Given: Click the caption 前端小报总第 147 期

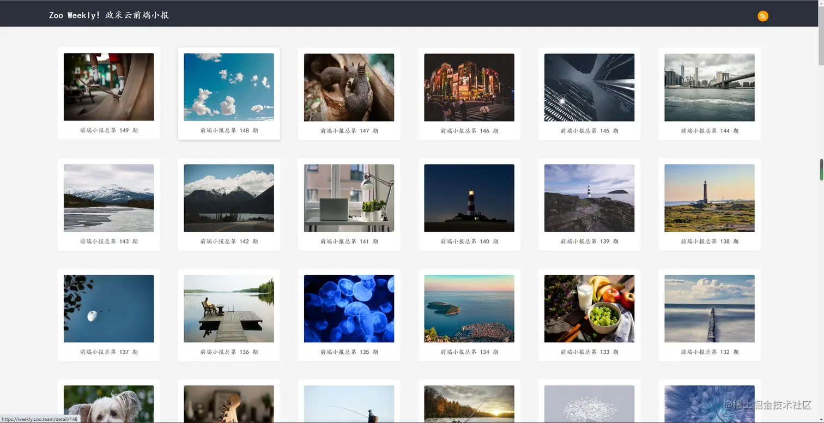Looking at the screenshot, I should (x=349, y=131).
